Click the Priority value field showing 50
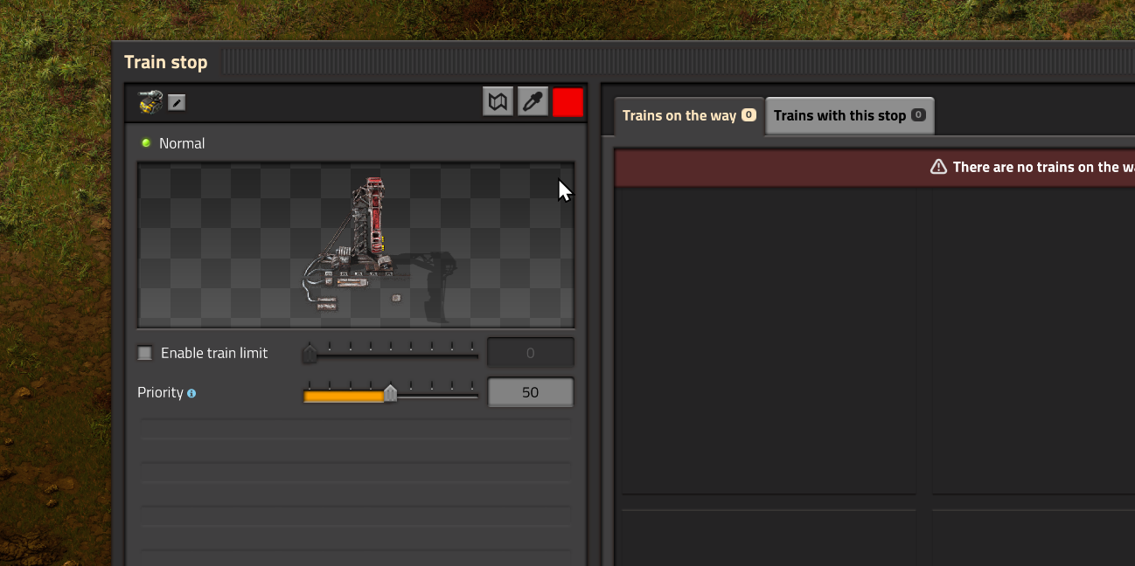This screenshot has height=566, width=1135. click(530, 392)
